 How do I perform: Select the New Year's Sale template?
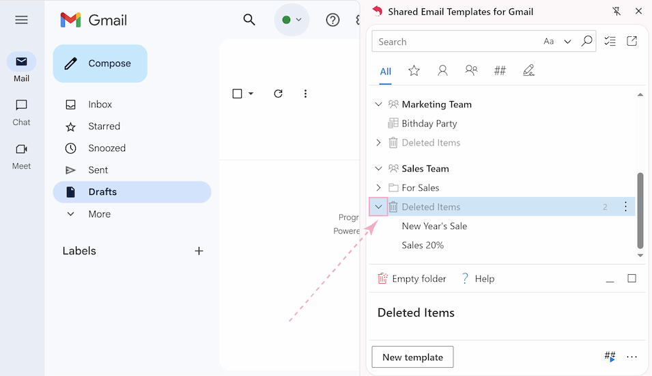(502, 226)
